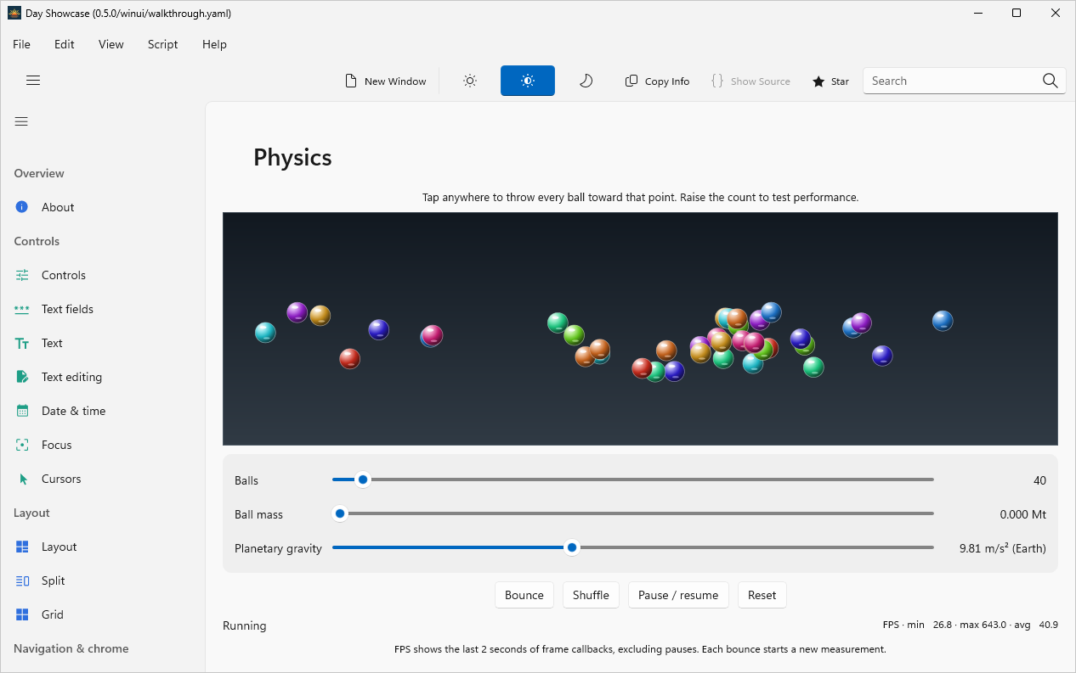This screenshot has height=673, width=1076.
Task: Click the Show Source braces icon
Action: pyautogui.click(x=717, y=81)
